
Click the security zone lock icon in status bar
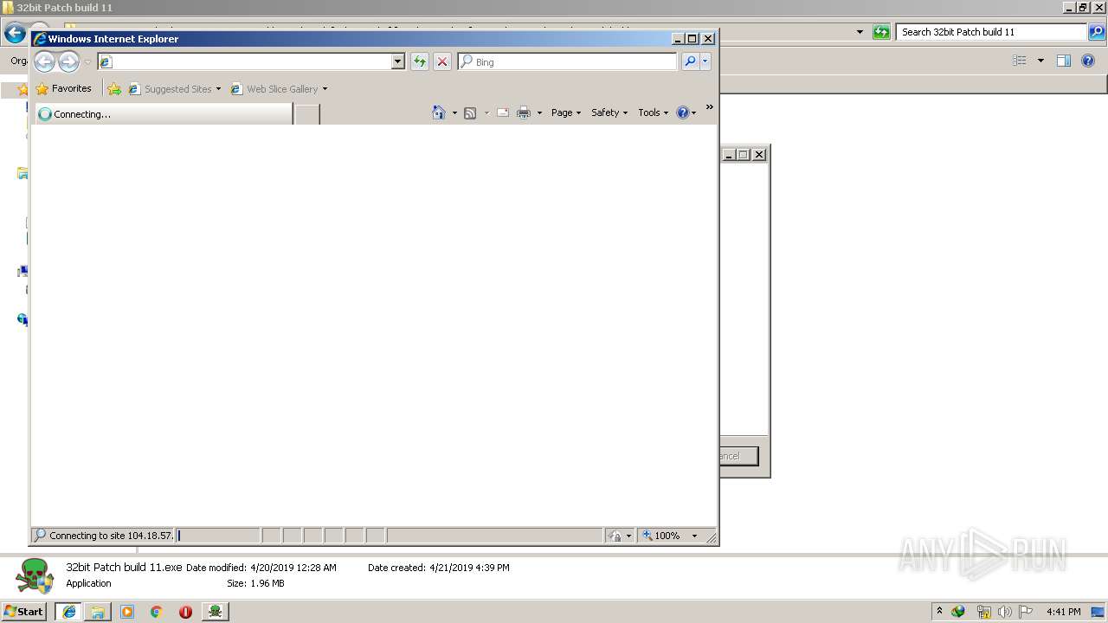[615, 536]
